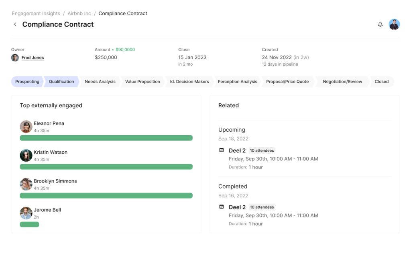
Task: Click Eleanor Pena's avatar
Action: click(26, 126)
